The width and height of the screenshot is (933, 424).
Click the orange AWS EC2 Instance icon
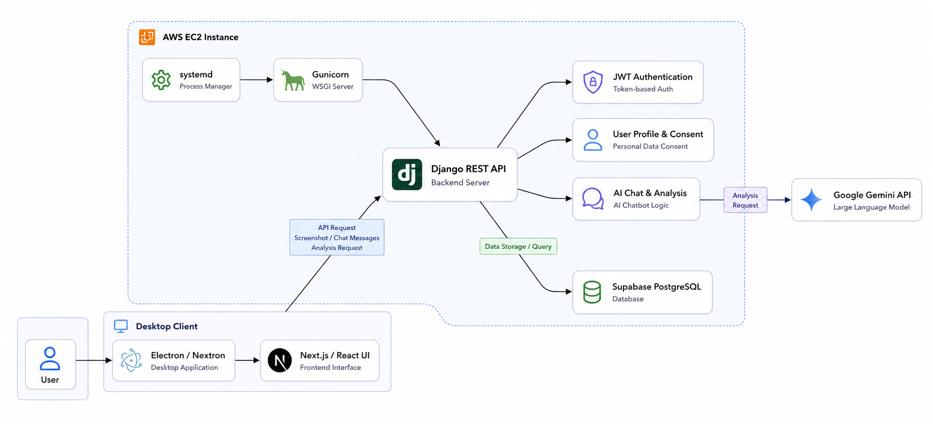(147, 37)
